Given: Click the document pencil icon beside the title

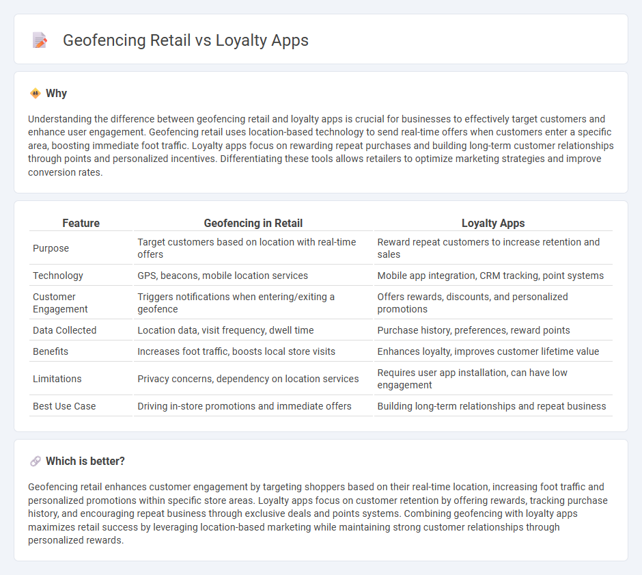Looking at the screenshot, I should coord(40,40).
